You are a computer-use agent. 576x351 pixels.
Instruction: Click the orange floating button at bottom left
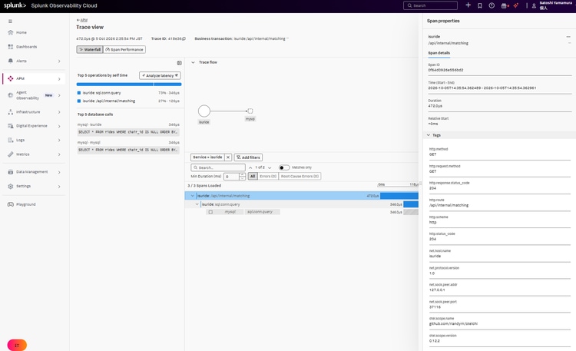pyautogui.click(x=17, y=345)
